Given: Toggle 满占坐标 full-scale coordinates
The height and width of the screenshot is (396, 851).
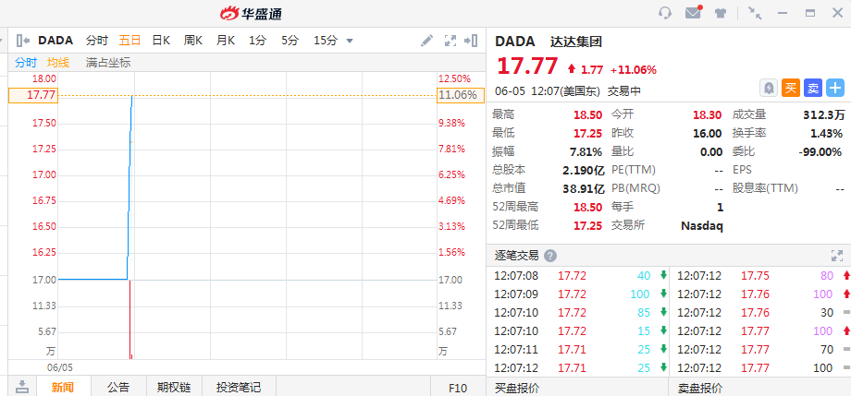Looking at the screenshot, I should click(x=108, y=63).
